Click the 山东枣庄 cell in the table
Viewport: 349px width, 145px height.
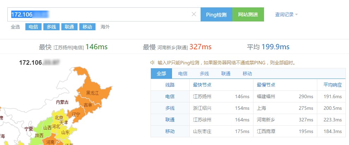click(x=202, y=131)
